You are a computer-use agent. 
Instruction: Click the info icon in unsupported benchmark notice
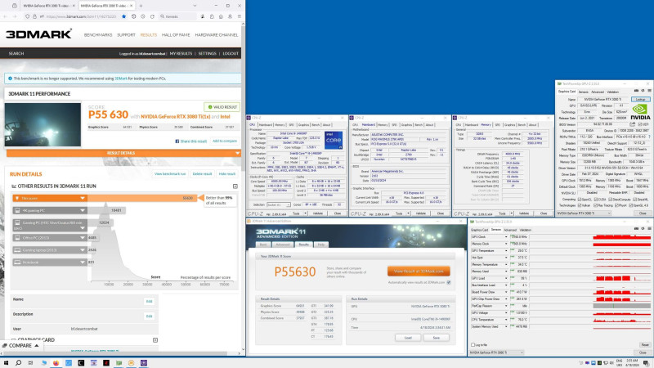[x=10, y=78]
